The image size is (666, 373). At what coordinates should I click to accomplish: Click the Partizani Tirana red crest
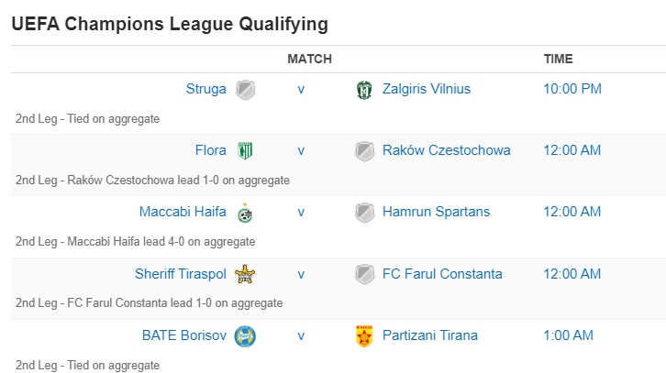364,335
